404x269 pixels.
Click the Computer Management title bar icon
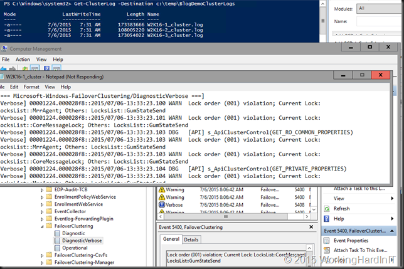point(4,49)
